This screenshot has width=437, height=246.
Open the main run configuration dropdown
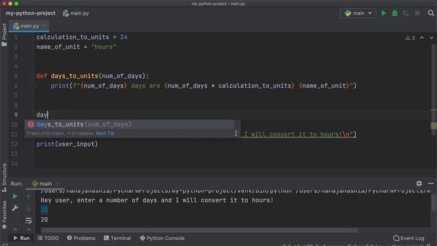coord(358,13)
